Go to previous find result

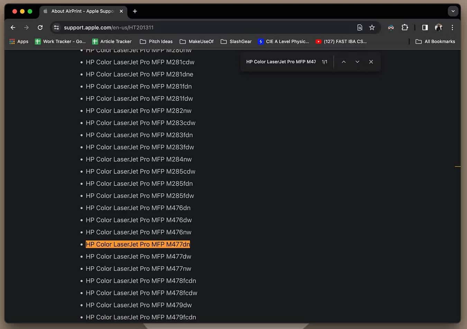pyautogui.click(x=344, y=62)
